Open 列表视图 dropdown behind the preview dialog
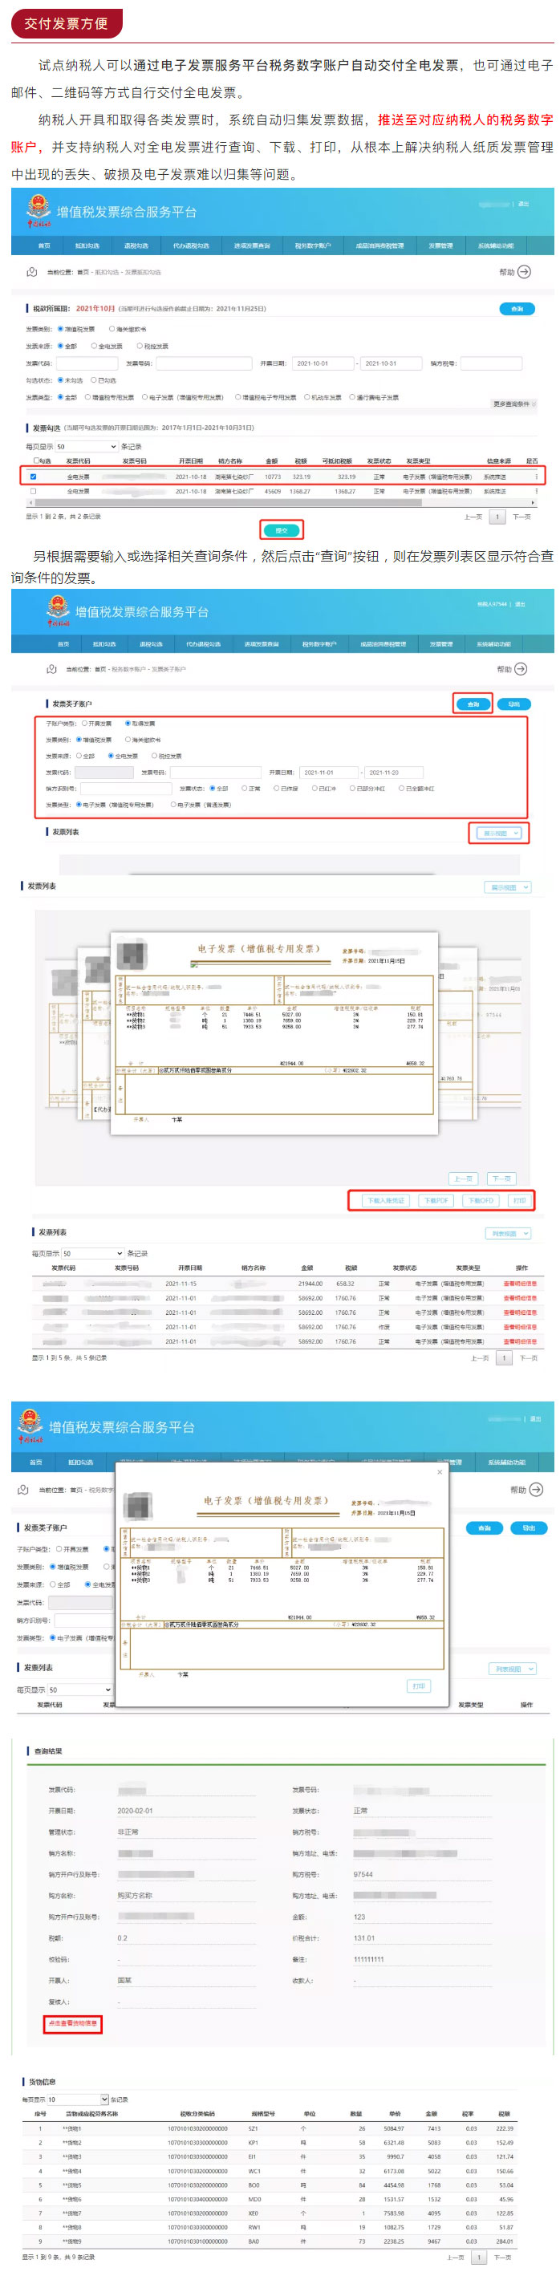 (512, 1669)
